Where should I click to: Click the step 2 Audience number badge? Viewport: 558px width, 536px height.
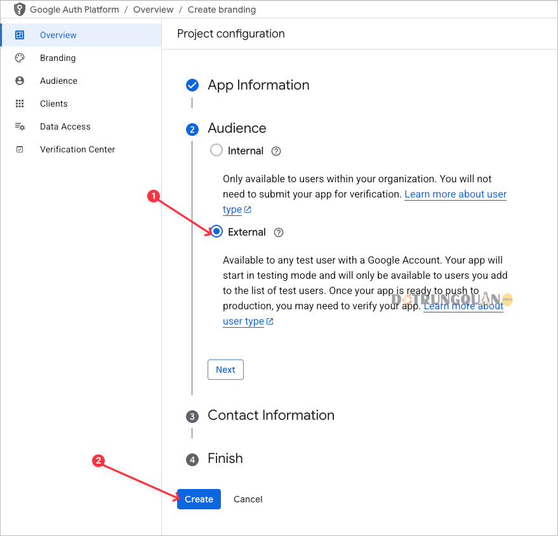[x=192, y=129]
